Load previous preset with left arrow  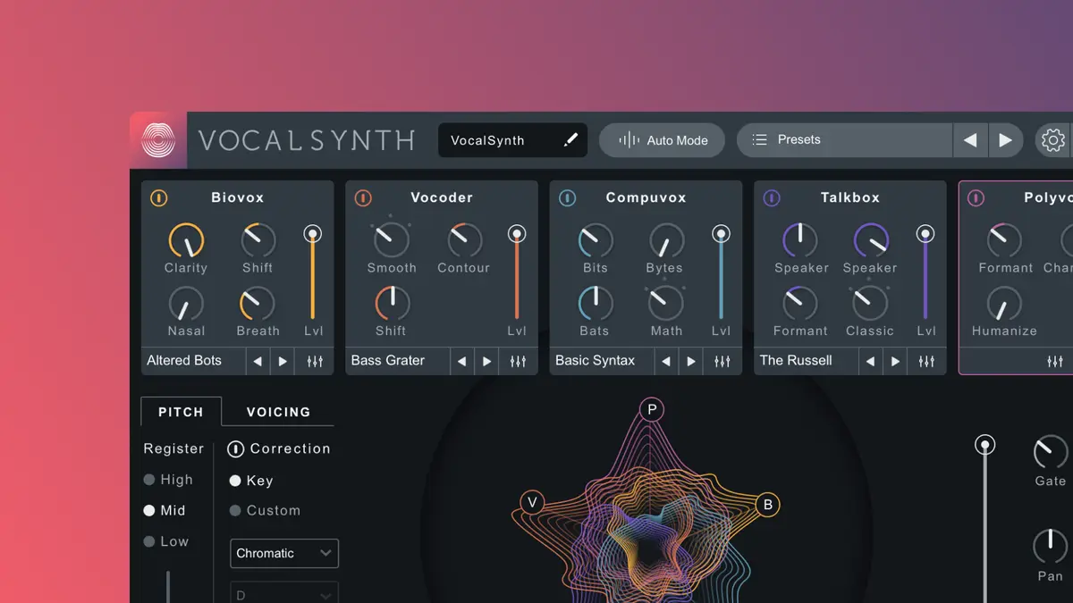tap(970, 140)
